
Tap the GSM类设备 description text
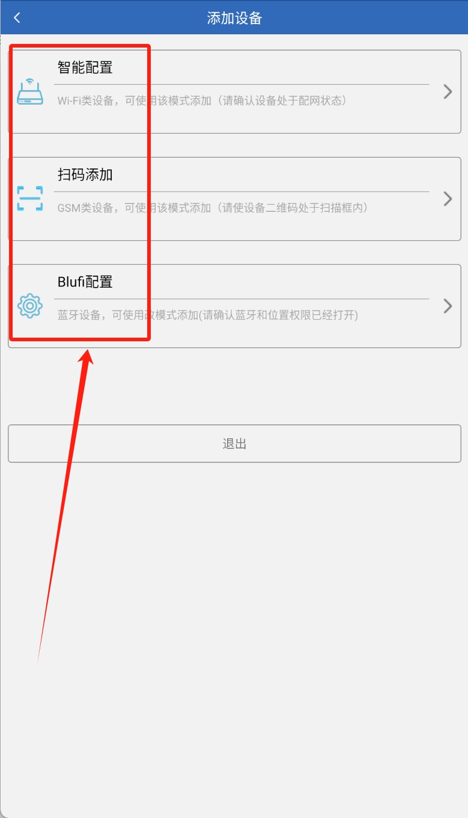[x=213, y=208]
